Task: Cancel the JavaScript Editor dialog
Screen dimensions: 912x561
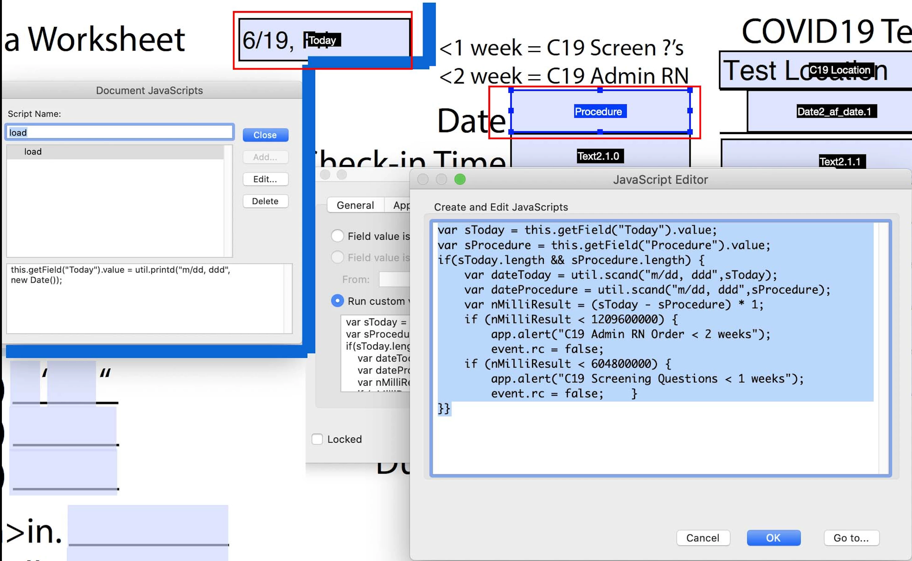Action: 703,538
